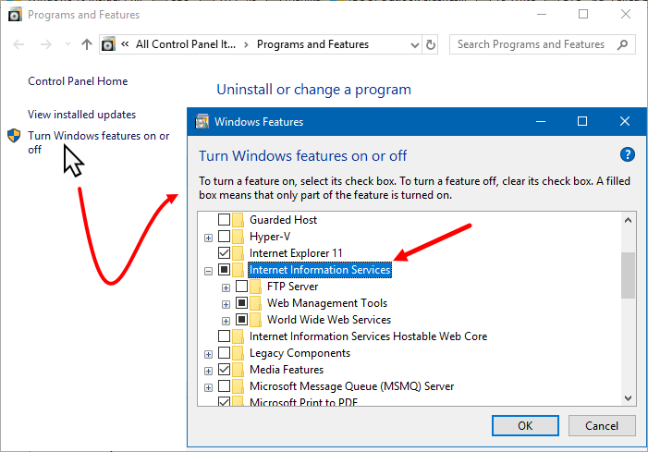Check the Hyper-V checkbox
648x452 pixels.
click(x=224, y=237)
